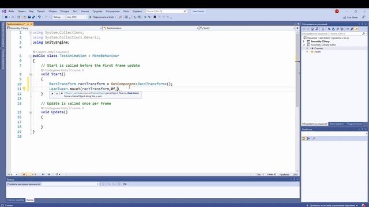Collapse the using directives region
The image size is (369, 207).
31,33
